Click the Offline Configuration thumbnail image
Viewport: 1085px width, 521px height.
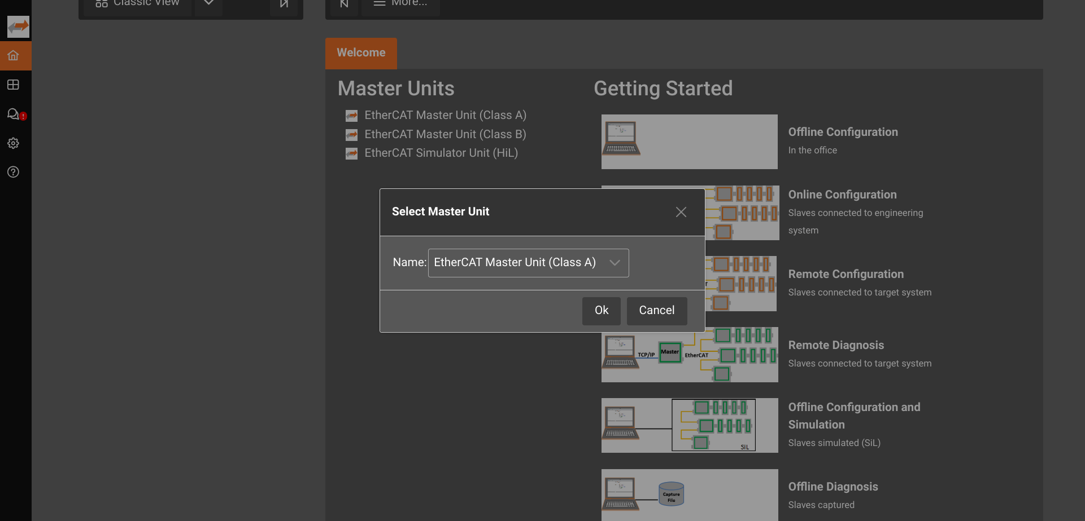(x=689, y=142)
